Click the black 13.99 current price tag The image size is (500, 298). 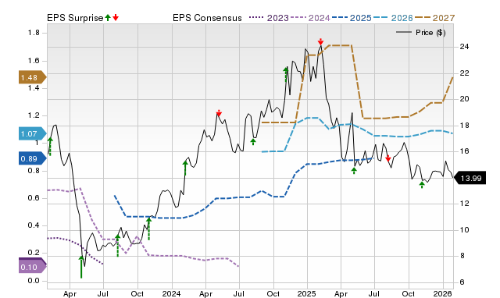pyautogui.click(x=470, y=178)
